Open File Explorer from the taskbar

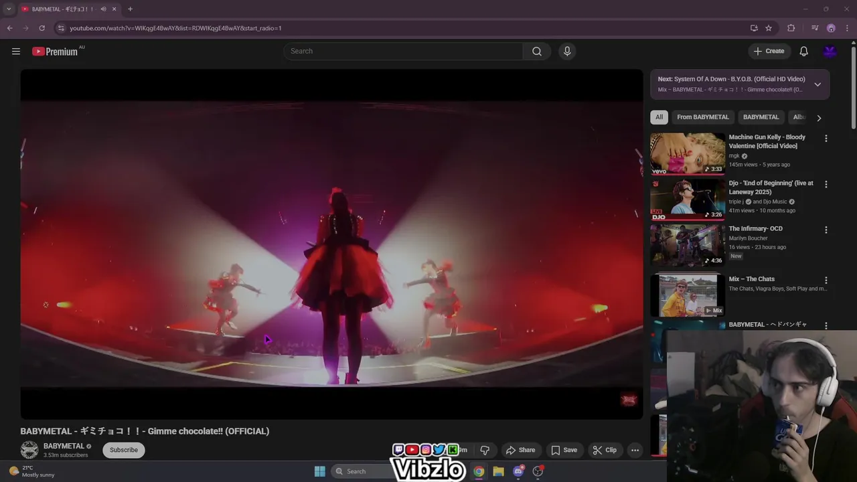click(x=498, y=471)
